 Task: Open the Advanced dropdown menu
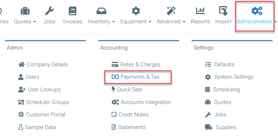pos(171,22)
